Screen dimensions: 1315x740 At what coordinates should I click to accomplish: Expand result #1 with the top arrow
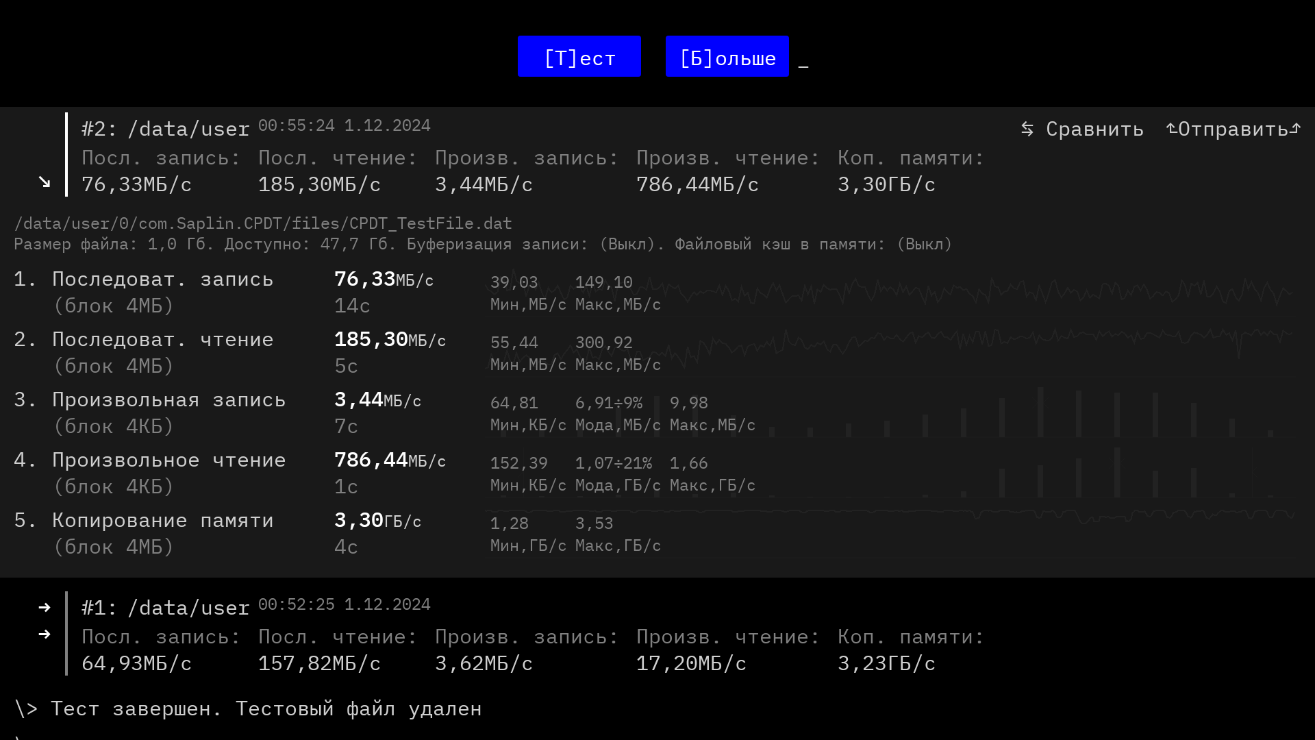click(x=45, y=608)
